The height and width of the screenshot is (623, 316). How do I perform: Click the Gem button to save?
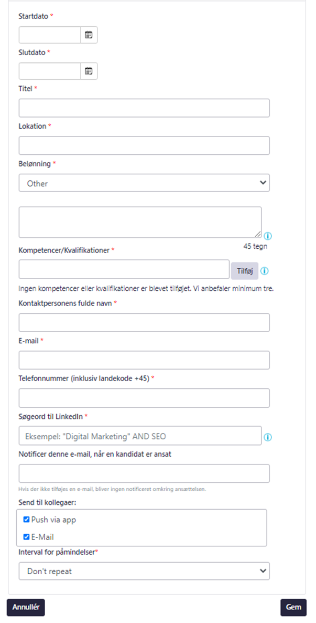pyautogui.click(x=293, y=607)
